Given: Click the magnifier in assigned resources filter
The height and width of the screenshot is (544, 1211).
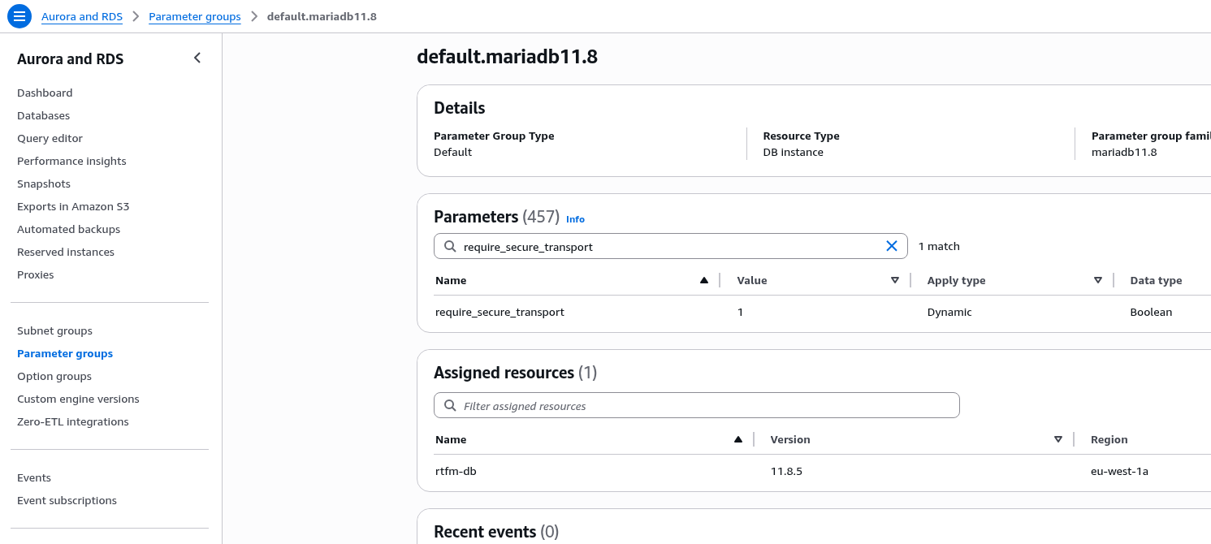Looking at the screenshot, I should click(x=450, y=405).
